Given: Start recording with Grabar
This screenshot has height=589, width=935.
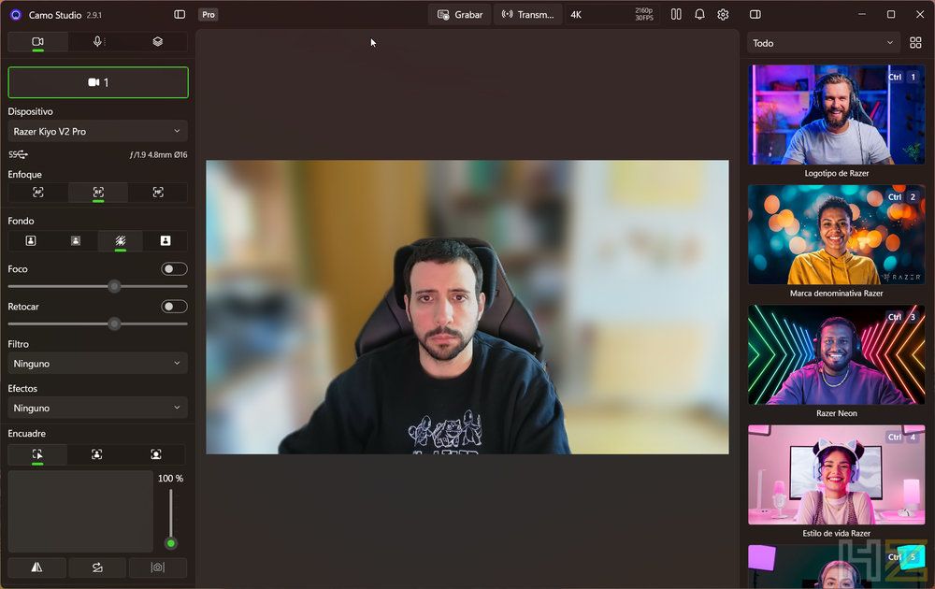Looking at the screenshot, I should click(x=460, y=14).
